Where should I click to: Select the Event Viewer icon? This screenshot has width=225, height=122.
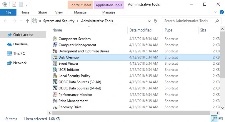click(55, 64)
